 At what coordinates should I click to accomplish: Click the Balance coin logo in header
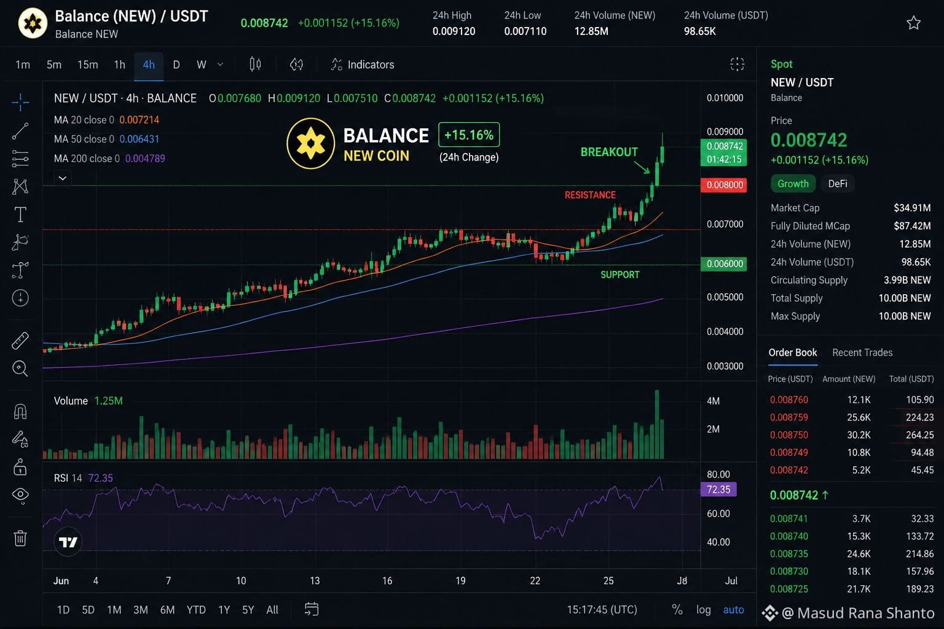pos(33,24)
